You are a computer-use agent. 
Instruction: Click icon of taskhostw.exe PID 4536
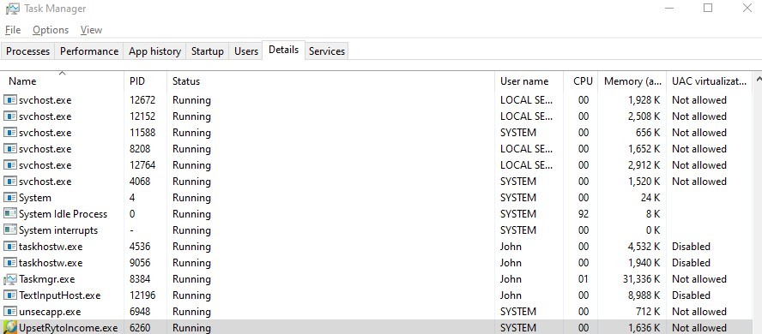[x=10, y=247]
